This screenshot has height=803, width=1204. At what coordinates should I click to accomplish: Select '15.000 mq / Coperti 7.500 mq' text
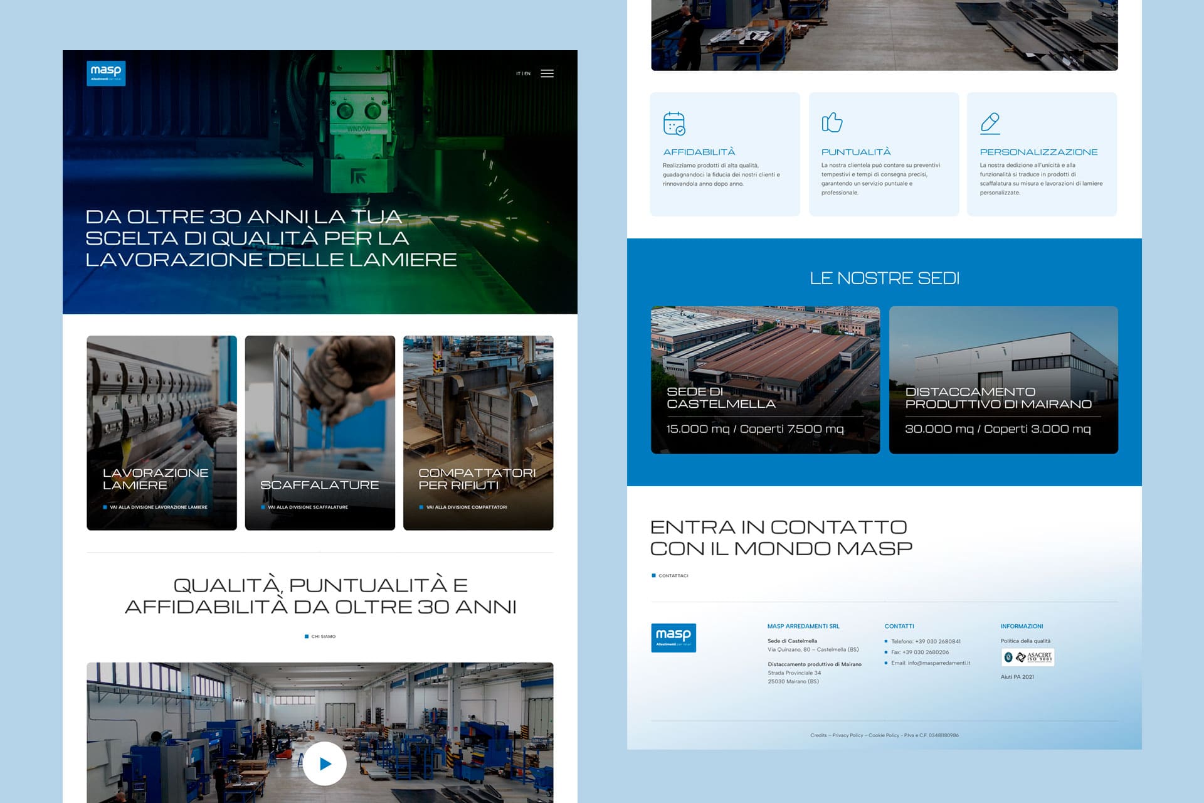(x=755, y=429)
